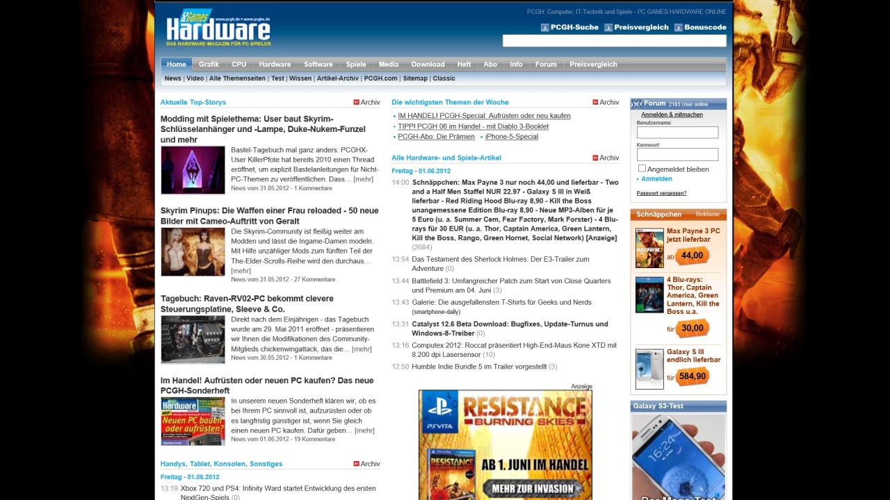Open Computex 2012 Roccat news link
The width and height of the screenshot is (890, 500).
[514, 350]
